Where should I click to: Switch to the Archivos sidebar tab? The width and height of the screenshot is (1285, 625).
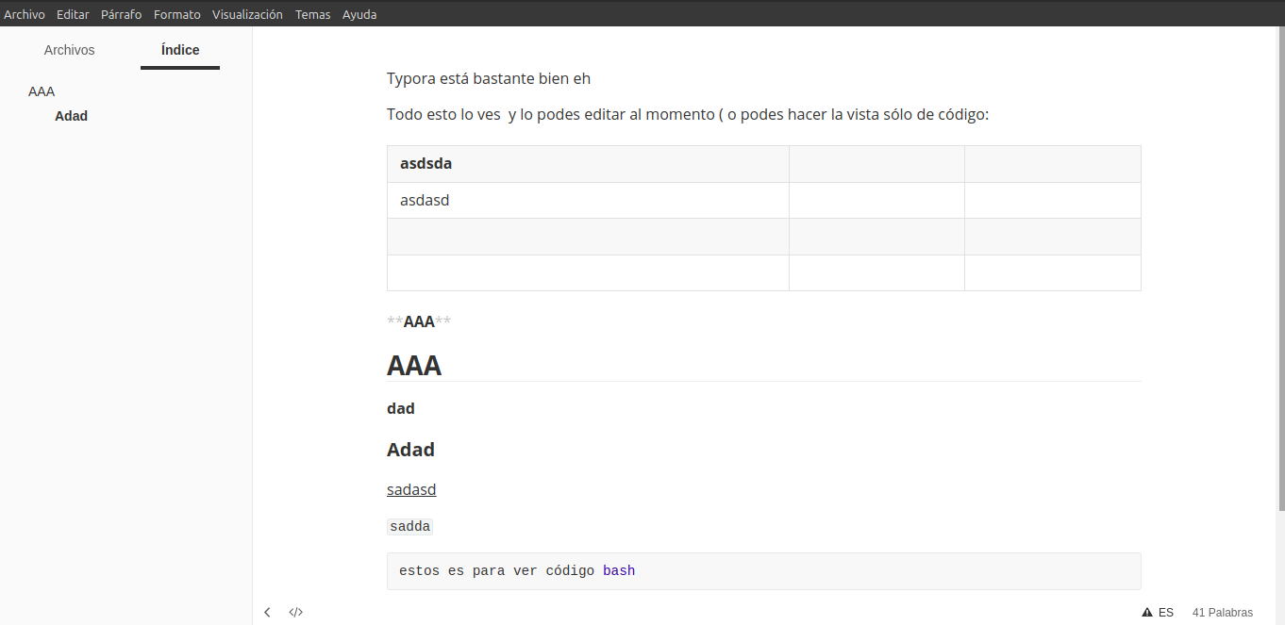click(70, 50)
